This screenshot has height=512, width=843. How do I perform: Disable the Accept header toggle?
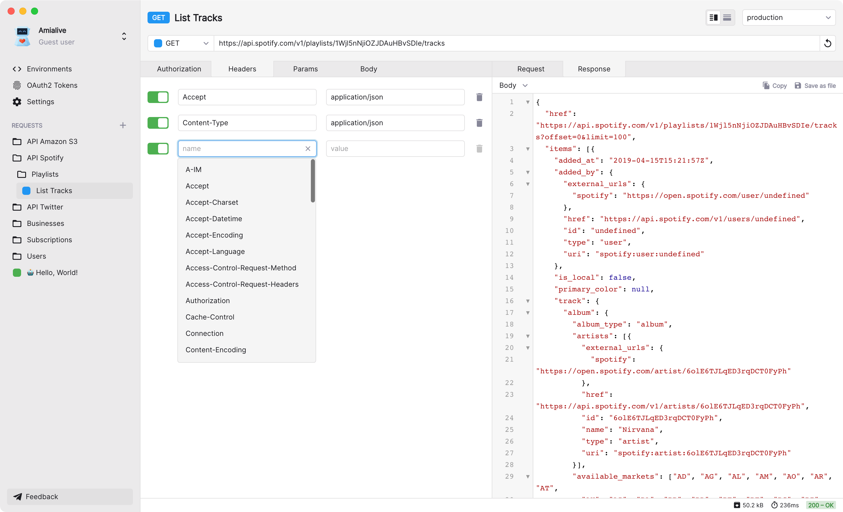pos(158,97)
